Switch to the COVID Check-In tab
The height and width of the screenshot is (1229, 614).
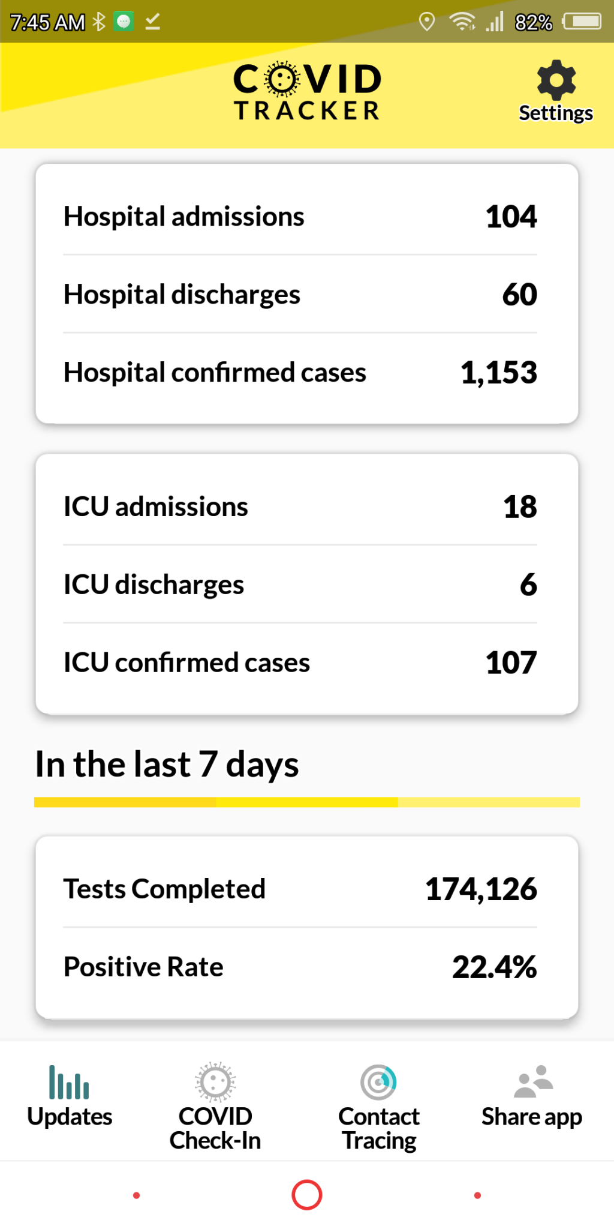click(x=215, y=1128)
